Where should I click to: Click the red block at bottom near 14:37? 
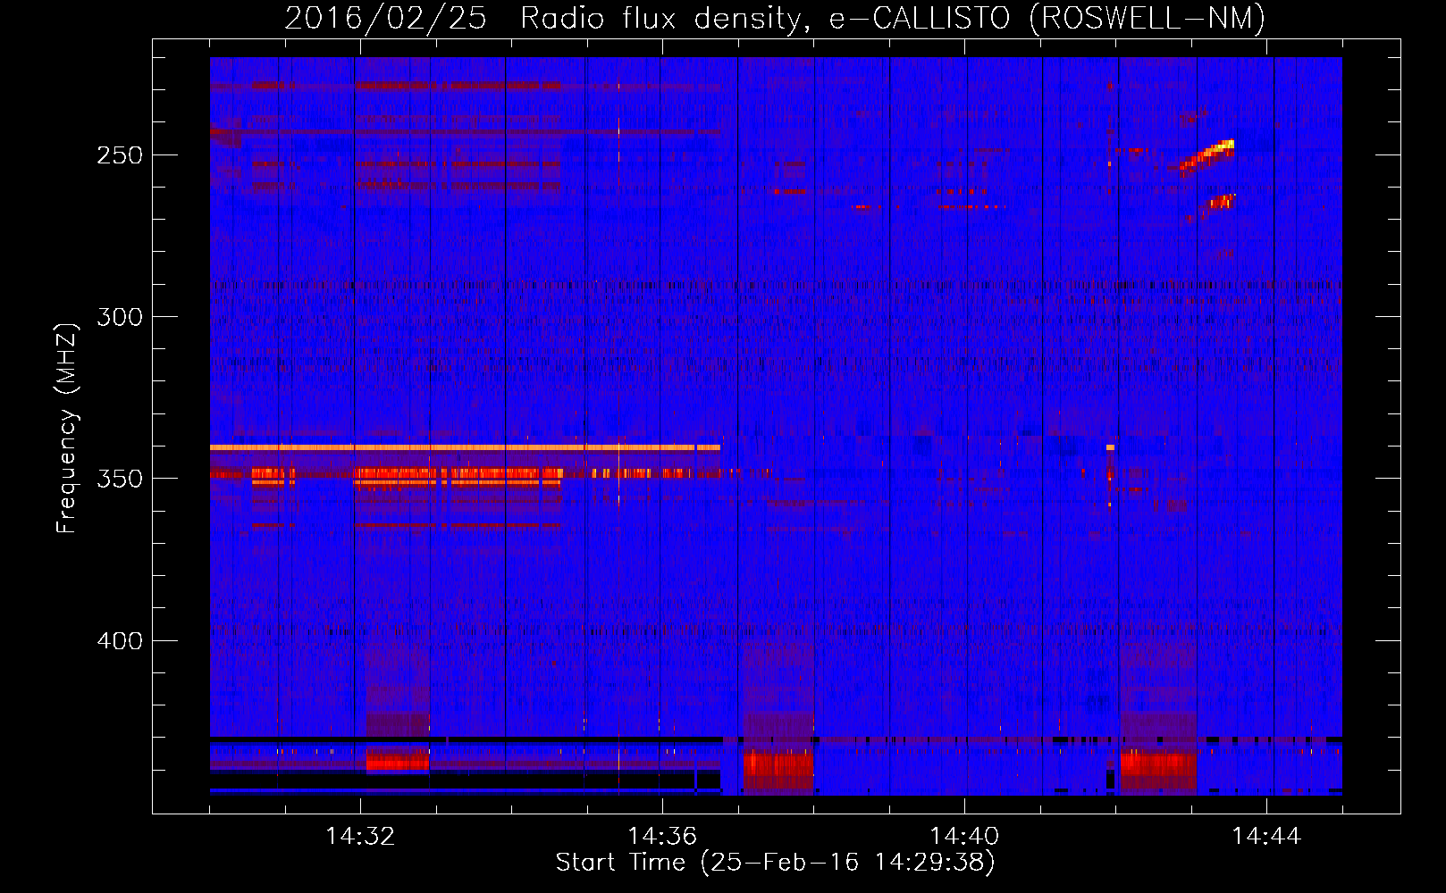point(778,771)
